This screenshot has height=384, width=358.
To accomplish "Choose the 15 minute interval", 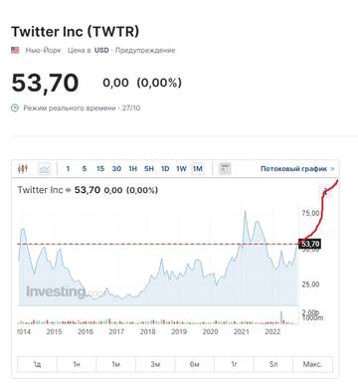I will [100, 169].
